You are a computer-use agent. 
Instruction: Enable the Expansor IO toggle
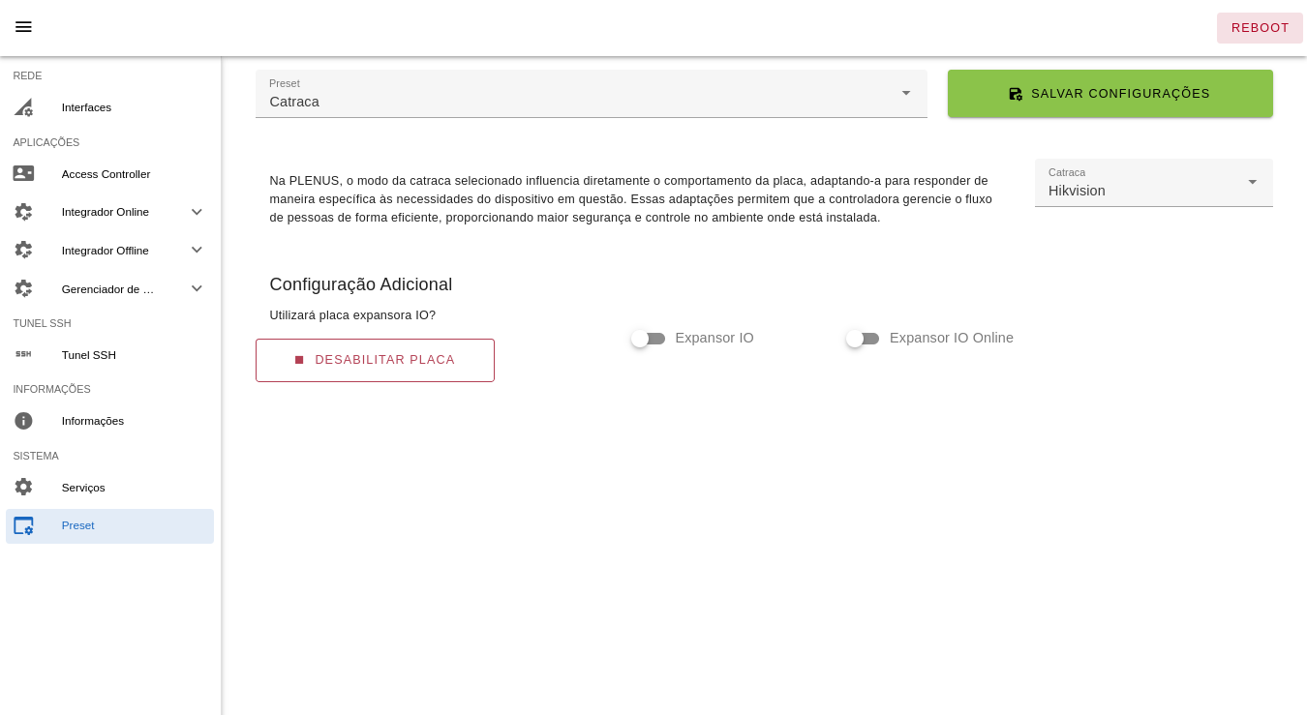pos(648,338)
